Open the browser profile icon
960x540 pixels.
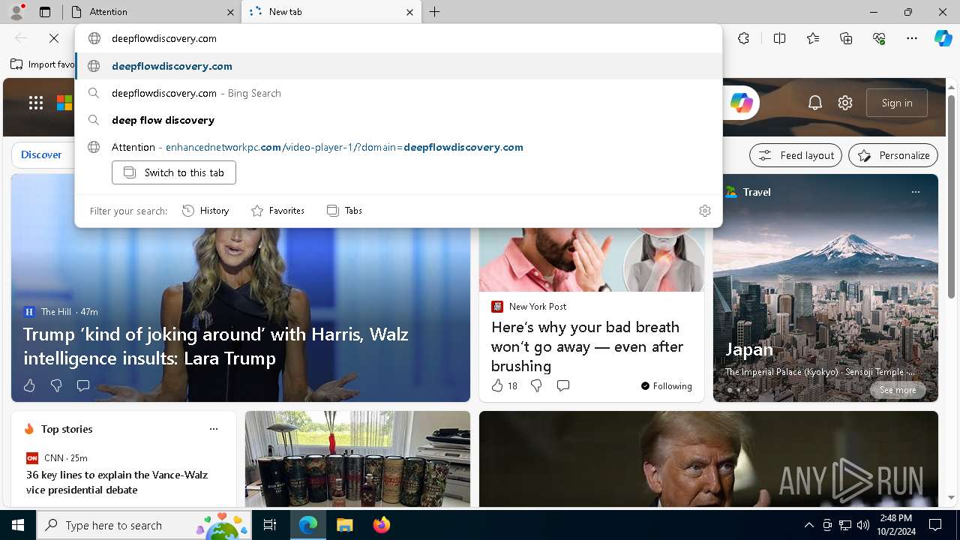click(x=16, y=11)
